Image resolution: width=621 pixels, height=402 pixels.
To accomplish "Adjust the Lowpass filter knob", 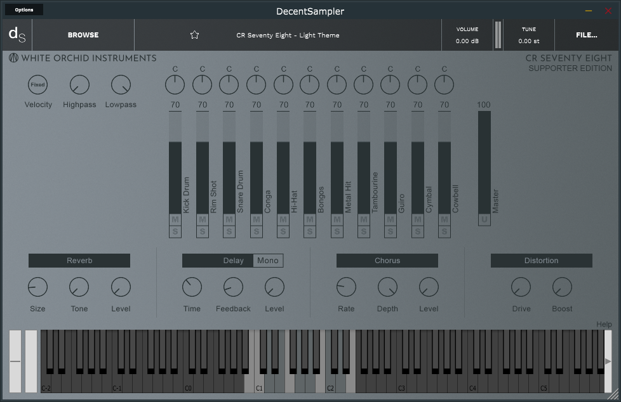I will 121,85.
